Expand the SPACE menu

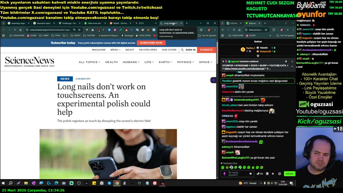pos(206,62)
